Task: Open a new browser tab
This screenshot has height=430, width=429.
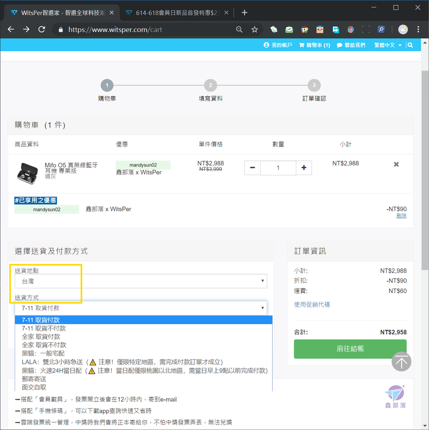Action: 244,13
